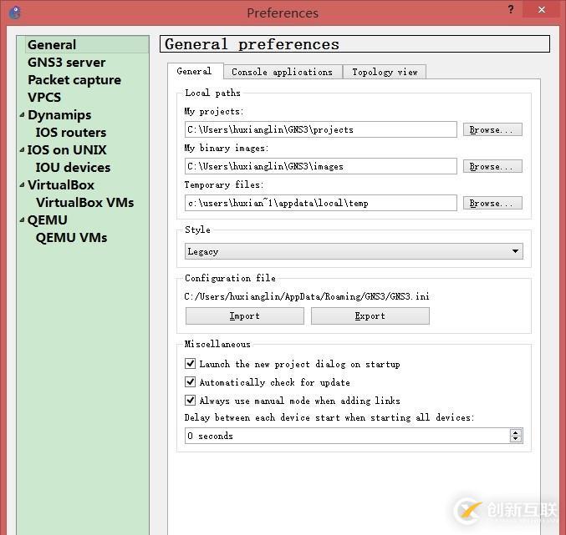This screenshot has height=535, width=566.
Task: Select QEMU in the sidebar
Action: point(48,220)
